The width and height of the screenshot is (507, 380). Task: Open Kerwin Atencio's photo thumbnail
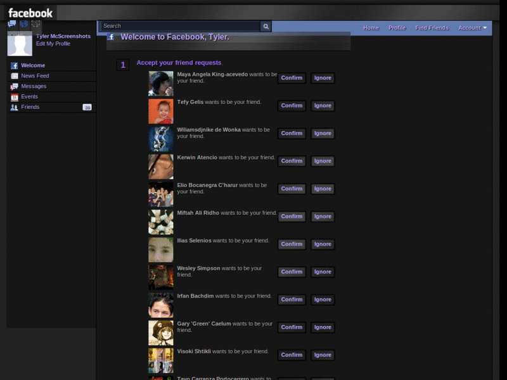[x=161, y=167]
